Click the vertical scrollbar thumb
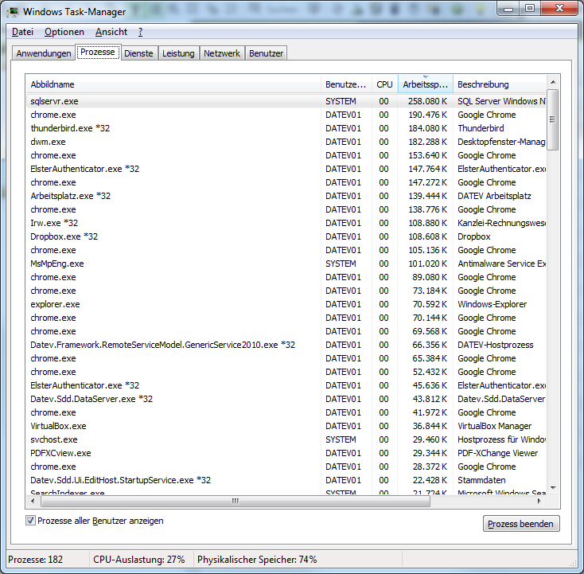 [553, 119]
